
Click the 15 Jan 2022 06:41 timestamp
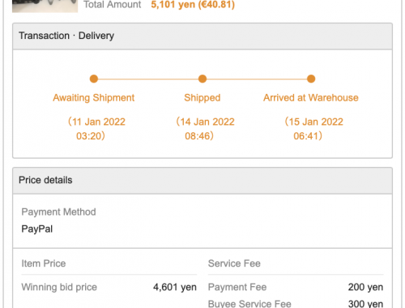coord(313,129)
